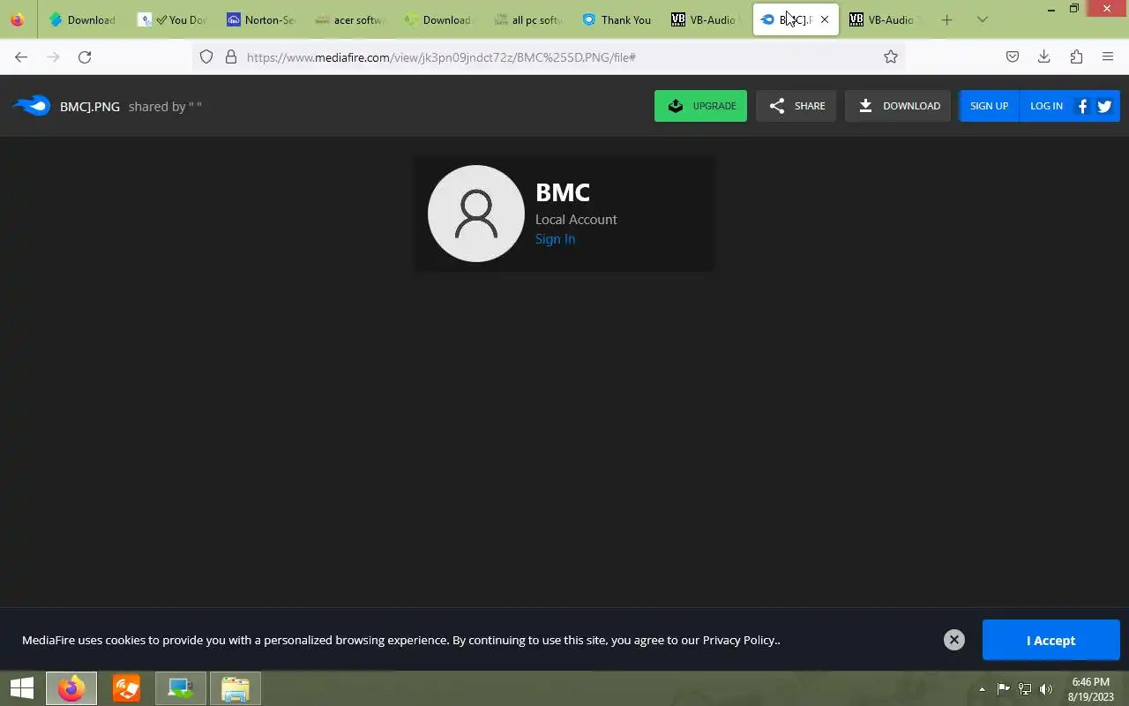Click the tracking protection shield icon
The image size is (1129, 706).
click(x=206, y=56)
